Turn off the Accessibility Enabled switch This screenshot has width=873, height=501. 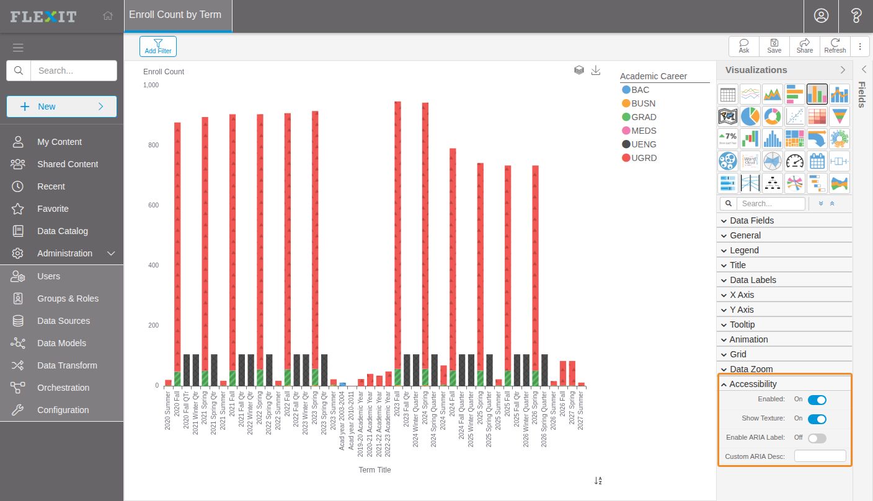click(817, 399)
